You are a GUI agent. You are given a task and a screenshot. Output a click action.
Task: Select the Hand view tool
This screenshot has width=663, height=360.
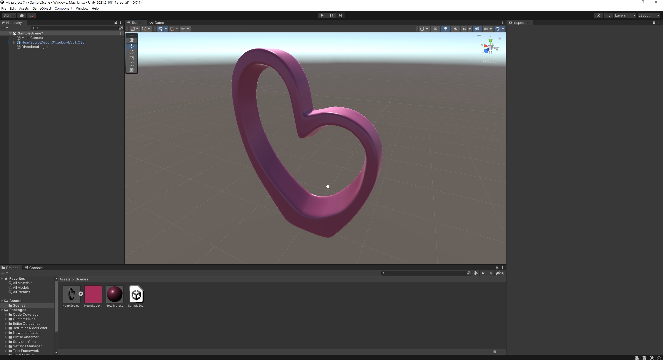(x=131, y=40)
